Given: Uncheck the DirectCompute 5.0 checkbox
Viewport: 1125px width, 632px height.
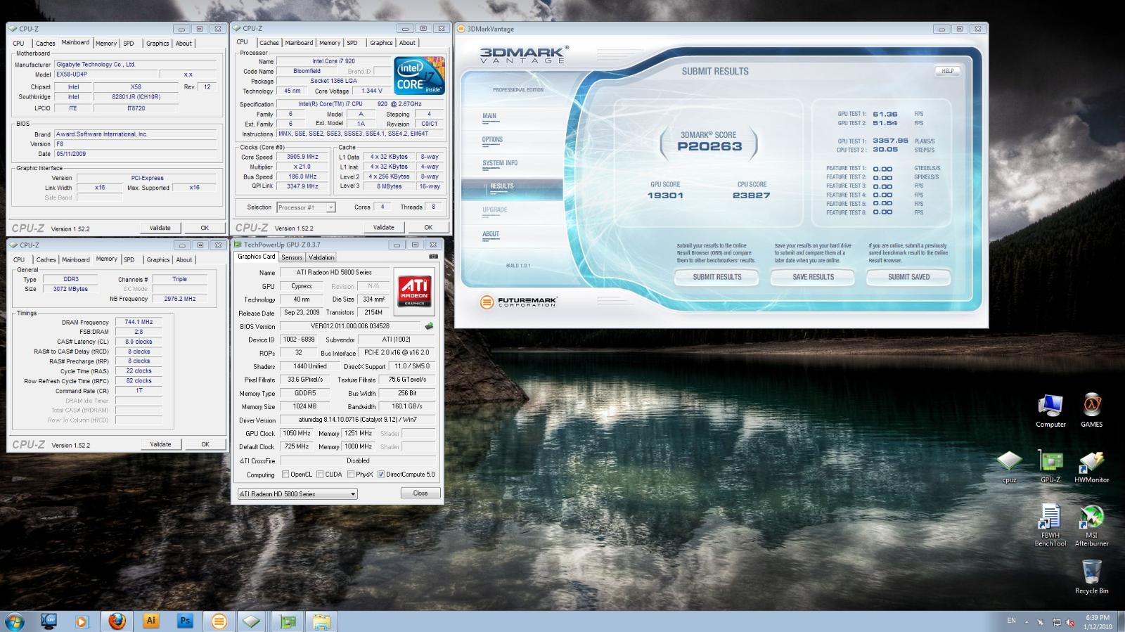Looking at the screenshot, I should pyautogui.click(x=381, y=475).
